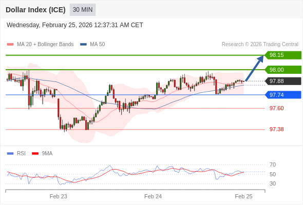Click the 9MA legend swatch
This screenshot has height=205, width=303.
coord(35,154)
